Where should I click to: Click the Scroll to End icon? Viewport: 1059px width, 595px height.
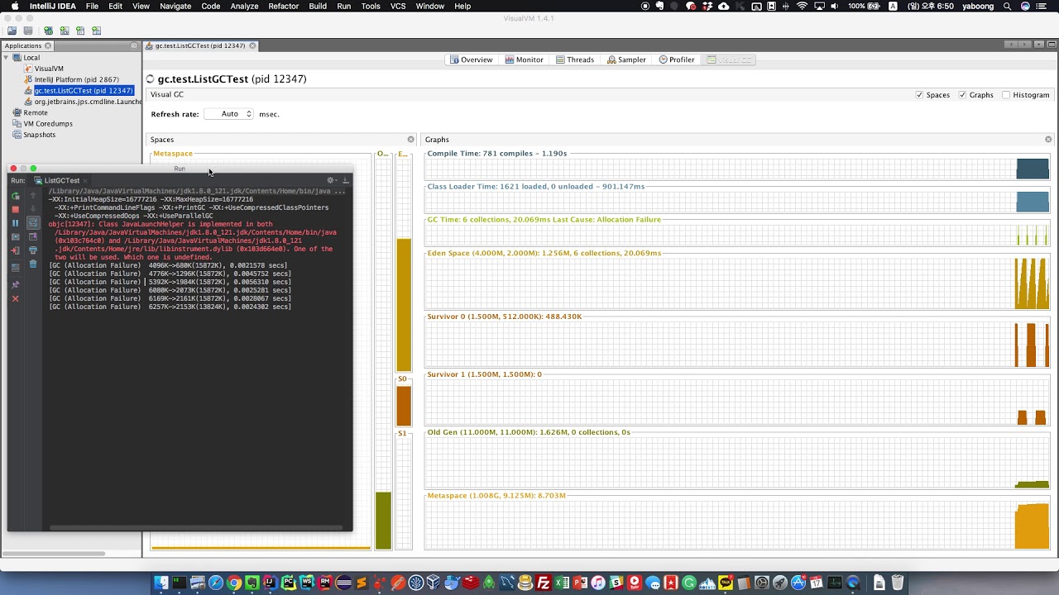coord(33,237)
